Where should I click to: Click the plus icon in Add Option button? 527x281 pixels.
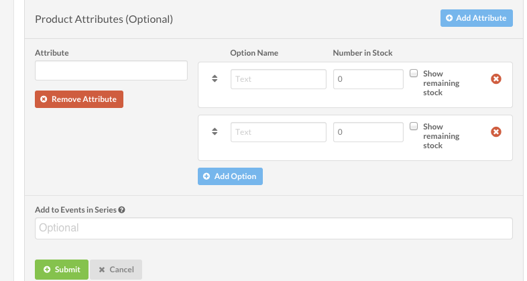point(207,176)
